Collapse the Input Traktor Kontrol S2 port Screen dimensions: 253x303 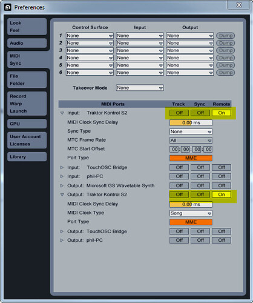[x=62, y=113]
